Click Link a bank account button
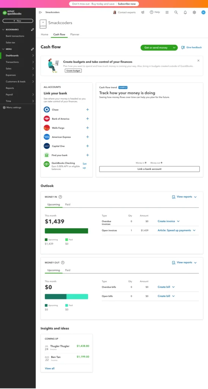 coord(150,169)
